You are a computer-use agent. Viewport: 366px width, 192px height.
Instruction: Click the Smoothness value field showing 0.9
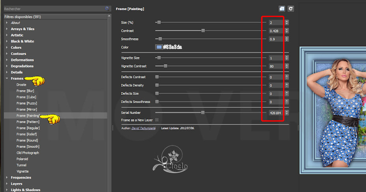tap(276, 39)
